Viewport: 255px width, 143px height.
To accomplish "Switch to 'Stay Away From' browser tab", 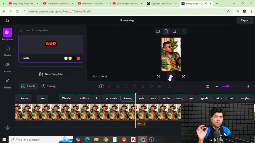I will 24,3.
